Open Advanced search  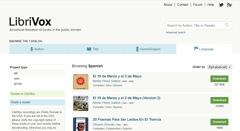[175, 32]
